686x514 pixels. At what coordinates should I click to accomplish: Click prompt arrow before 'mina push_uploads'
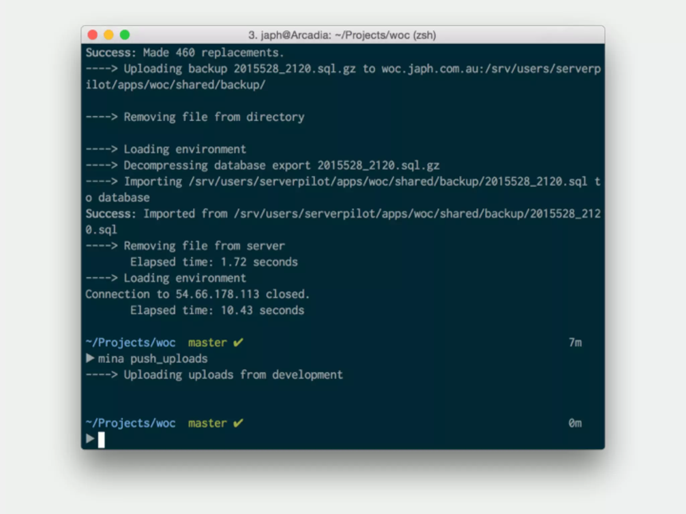(x=90, y=358)
